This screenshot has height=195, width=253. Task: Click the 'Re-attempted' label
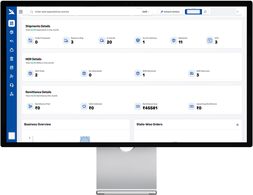(95, 71)
